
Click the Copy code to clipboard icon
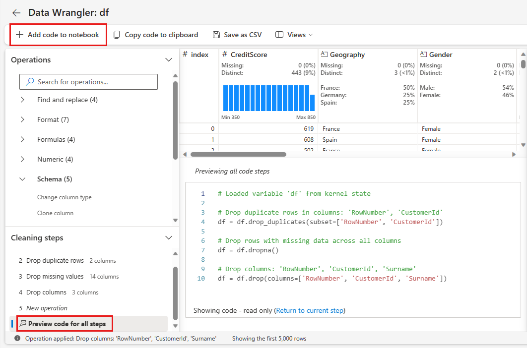point(116,35)
